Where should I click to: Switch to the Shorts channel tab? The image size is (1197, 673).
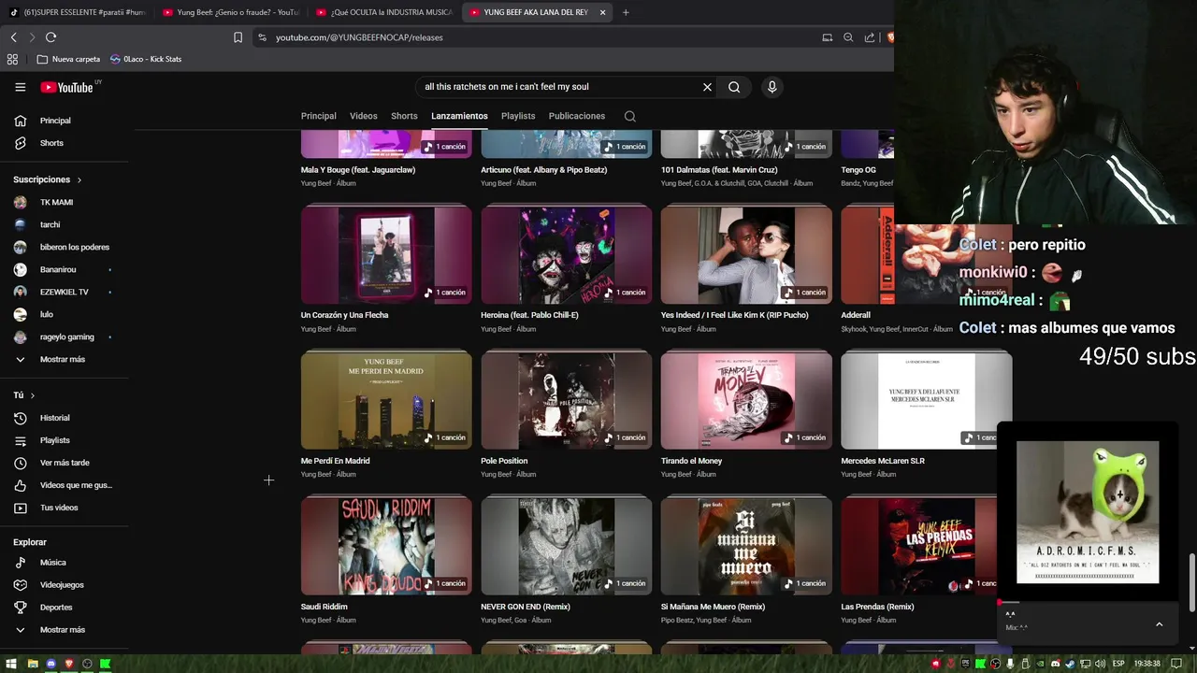click(x=404, y=116)
